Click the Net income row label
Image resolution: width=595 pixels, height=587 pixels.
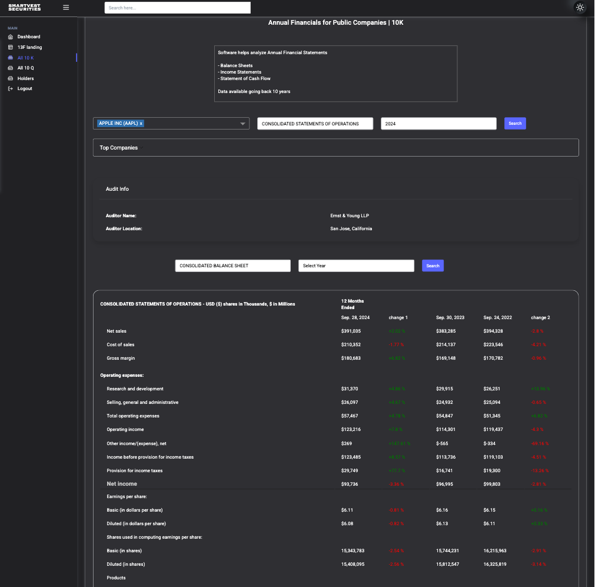tap(122, 484)
